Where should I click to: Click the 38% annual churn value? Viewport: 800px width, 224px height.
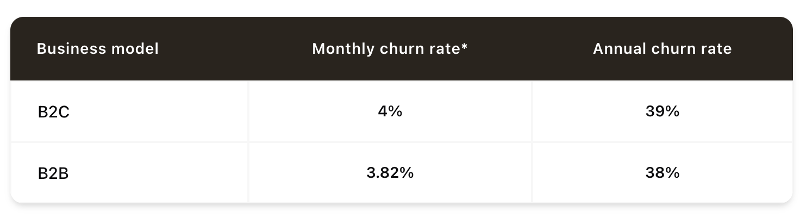(x=662, y=173)
